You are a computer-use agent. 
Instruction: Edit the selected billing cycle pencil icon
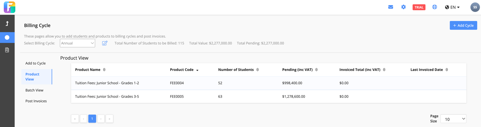point(105,43)
